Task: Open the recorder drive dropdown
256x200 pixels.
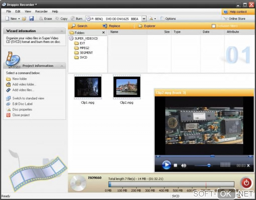Action: click(144, 19)
